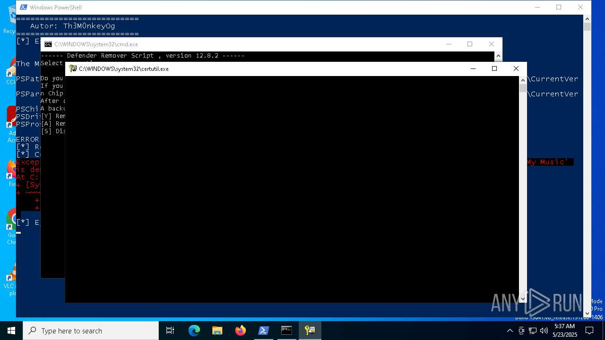This screenshot has height=340, width=605.
Task: Select certutil taskbar icon
Action: point(310,331)
